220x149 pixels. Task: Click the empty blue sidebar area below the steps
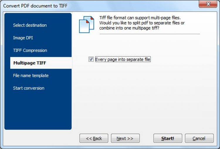(38, 111)
